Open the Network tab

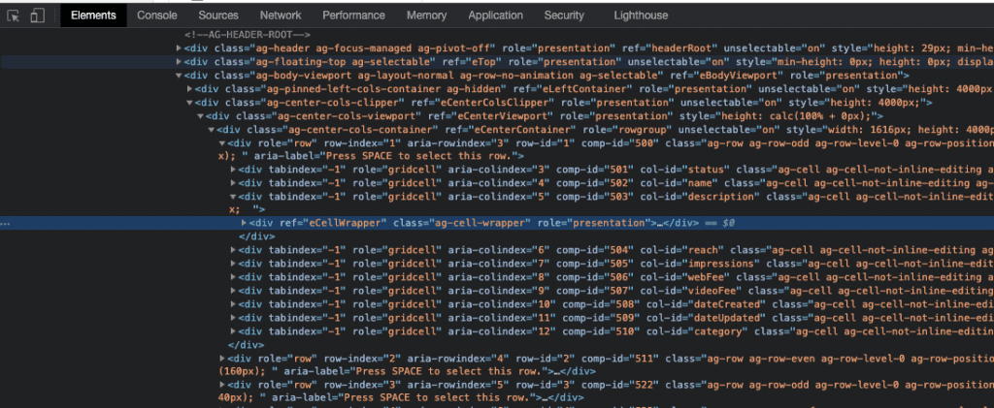[x=281, y=16]
